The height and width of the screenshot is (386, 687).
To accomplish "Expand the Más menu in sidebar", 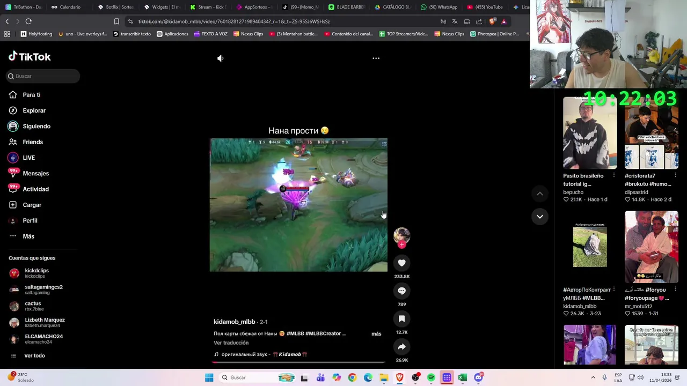I will (28, 236).
